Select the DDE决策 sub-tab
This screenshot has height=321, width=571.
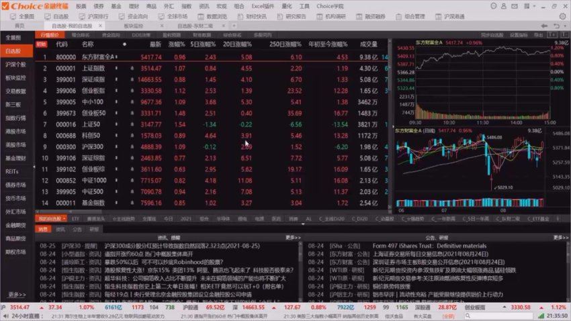[141, 35]
